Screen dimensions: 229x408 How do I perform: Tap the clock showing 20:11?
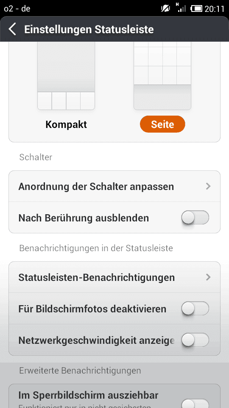[215, 9]
